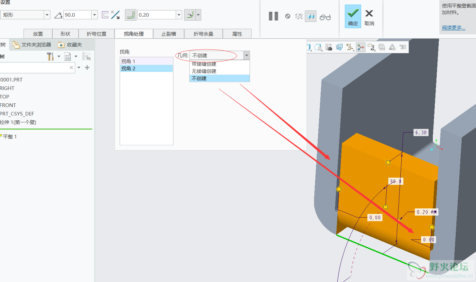Screen dimensions: 476x282
Task: Click the plus icon next to search box
Action: point(87,68)
